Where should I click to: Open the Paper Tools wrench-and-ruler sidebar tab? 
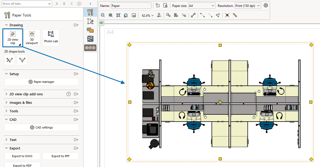(90, 12)
